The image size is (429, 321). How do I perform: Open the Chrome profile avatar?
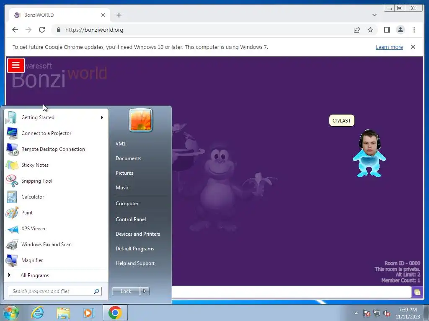coord(400,30)
